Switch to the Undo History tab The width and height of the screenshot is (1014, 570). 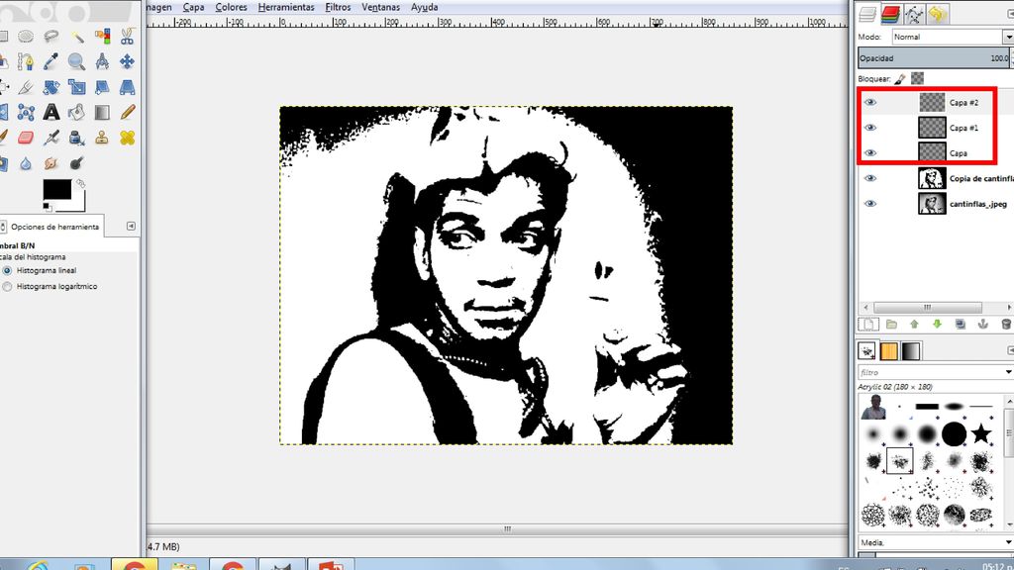[x=937, y=14]
